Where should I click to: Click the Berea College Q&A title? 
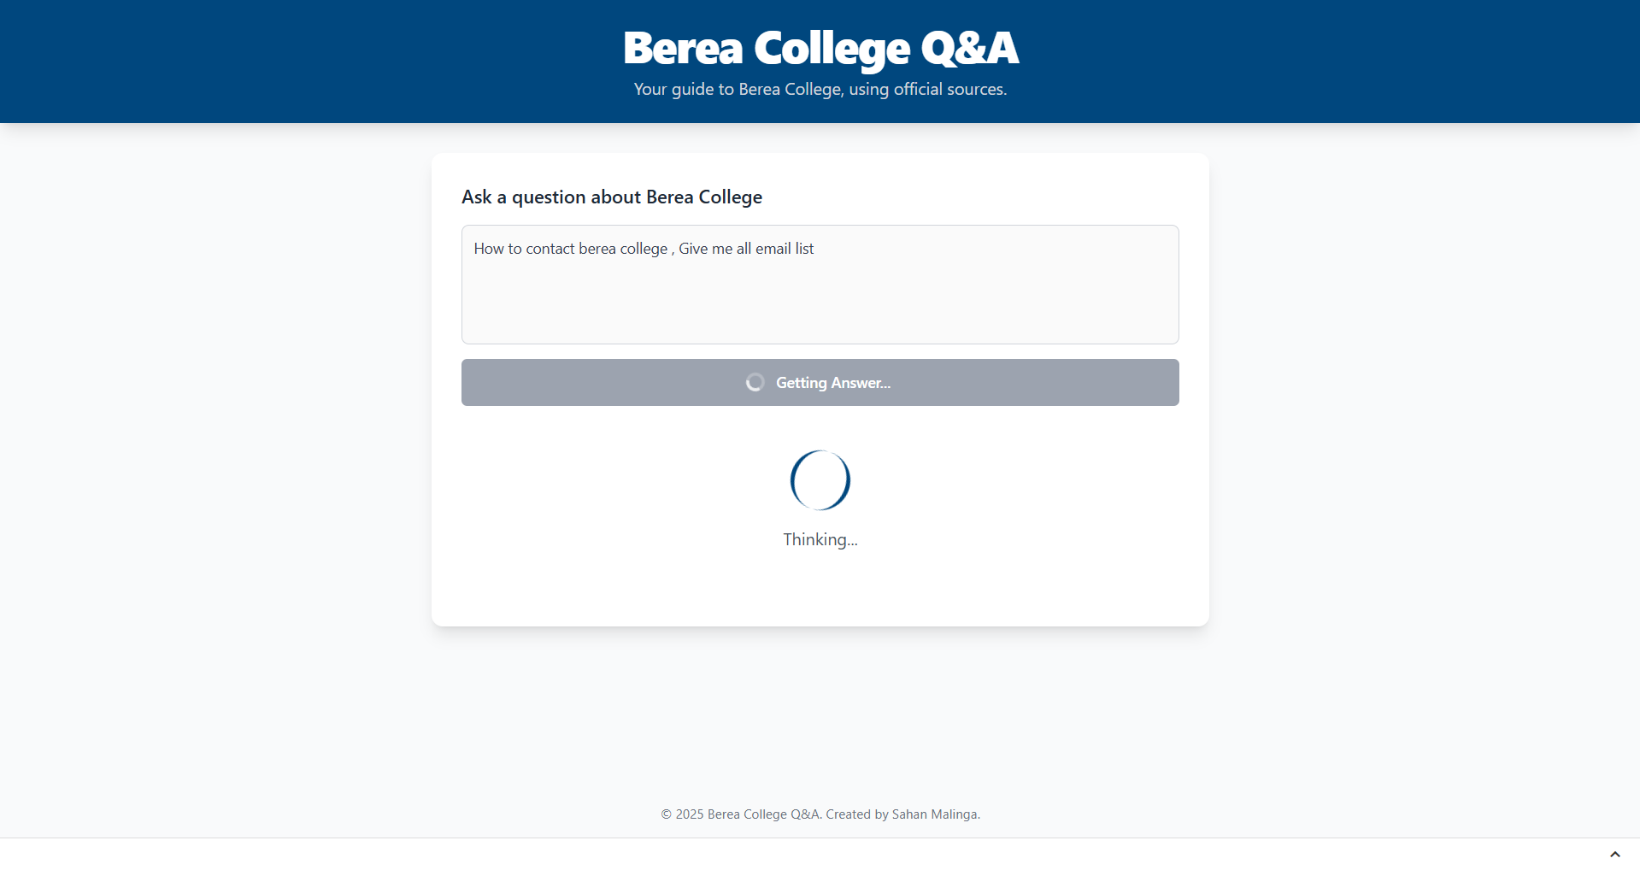click(820, 48)
